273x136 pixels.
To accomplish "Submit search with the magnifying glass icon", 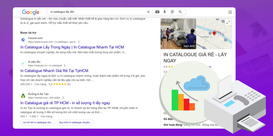I will tap(180, 12).
